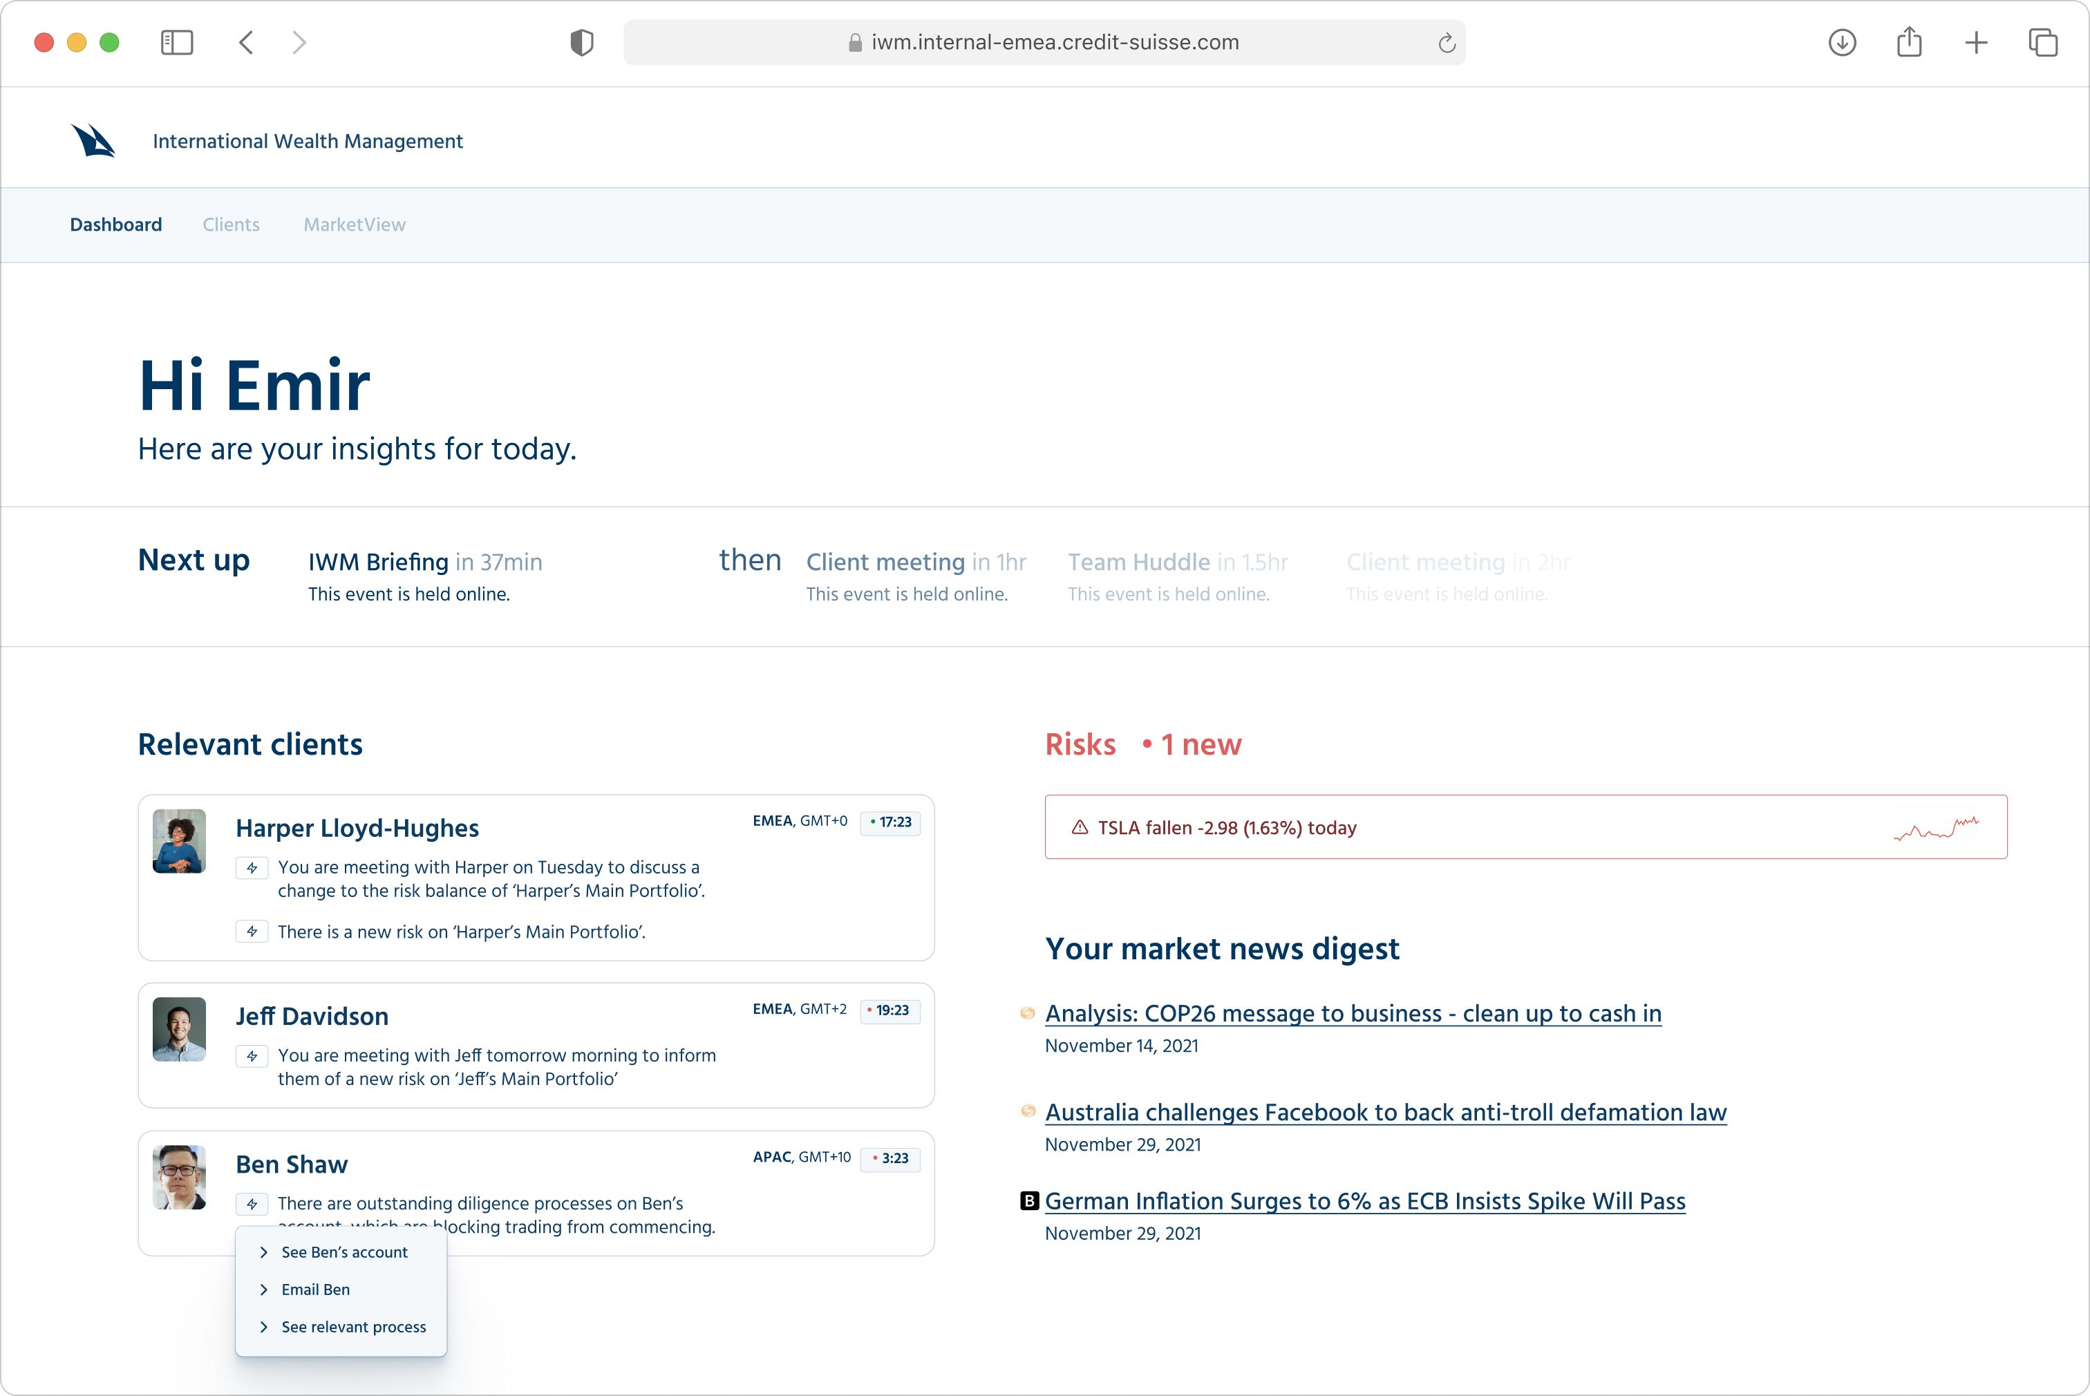The height and width of the screenshot is (1396, 2090).
Task: Click the privacy shield icon
Action: tap(581, 42)
